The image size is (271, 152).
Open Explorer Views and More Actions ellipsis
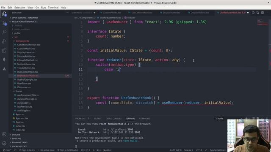pyautogui.click(x=67, y=13)
